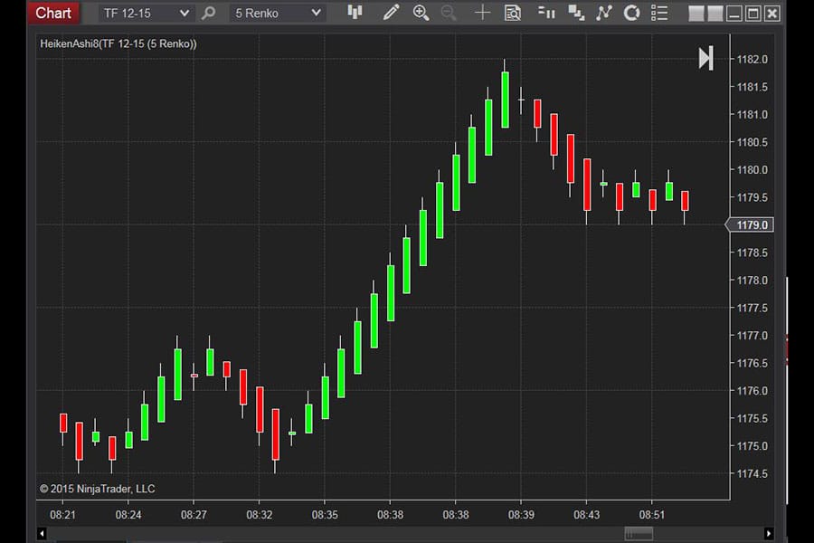
Task: Click the 1179.0 current price marker
Action: click(750, 225)
